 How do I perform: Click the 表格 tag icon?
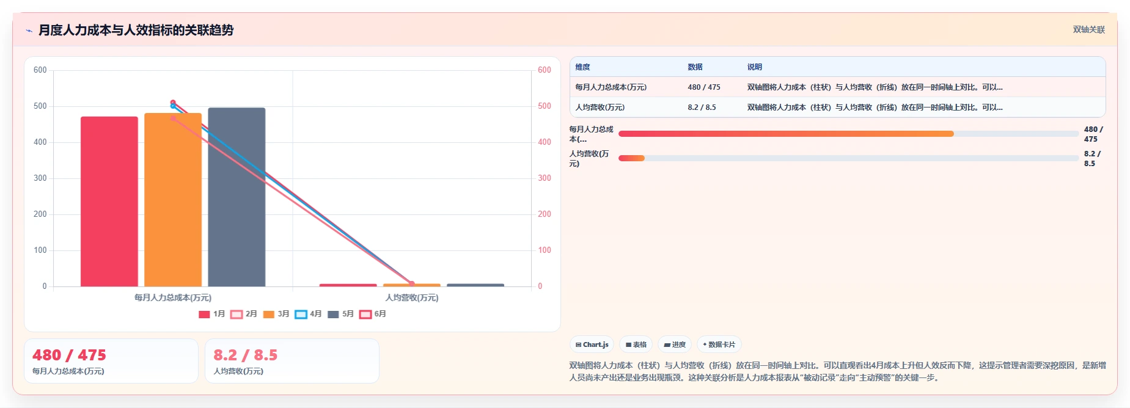pyautogui.click(x=628, y=345)
